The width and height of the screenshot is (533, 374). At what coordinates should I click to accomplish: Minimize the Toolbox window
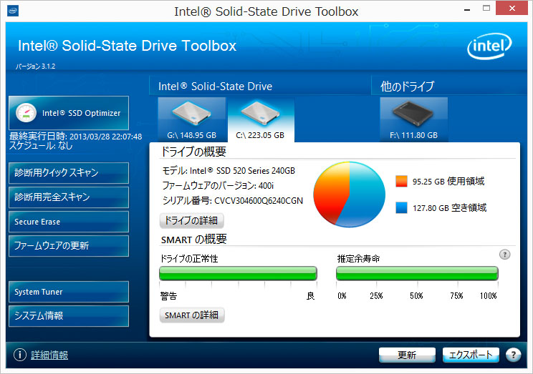tap(467, 10)
